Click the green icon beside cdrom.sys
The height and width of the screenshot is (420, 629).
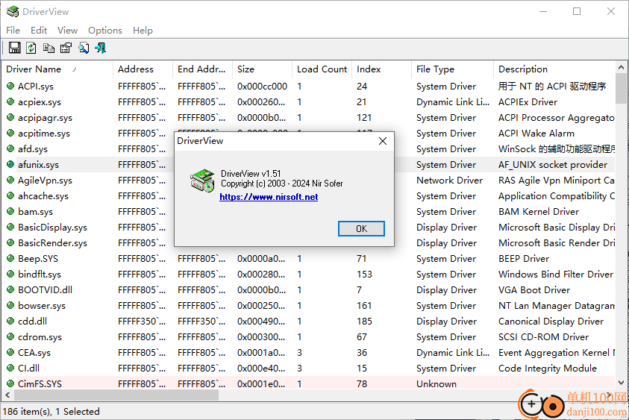click(10, 336)
